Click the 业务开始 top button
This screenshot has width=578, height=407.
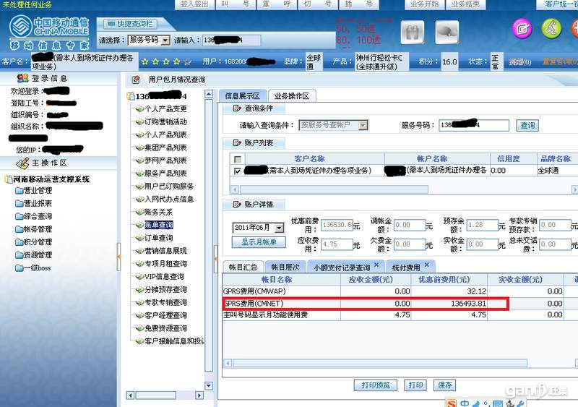424,4
